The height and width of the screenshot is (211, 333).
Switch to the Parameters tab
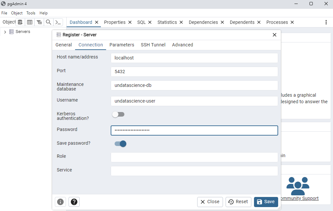pyautogui.click(x=122, y=45)
